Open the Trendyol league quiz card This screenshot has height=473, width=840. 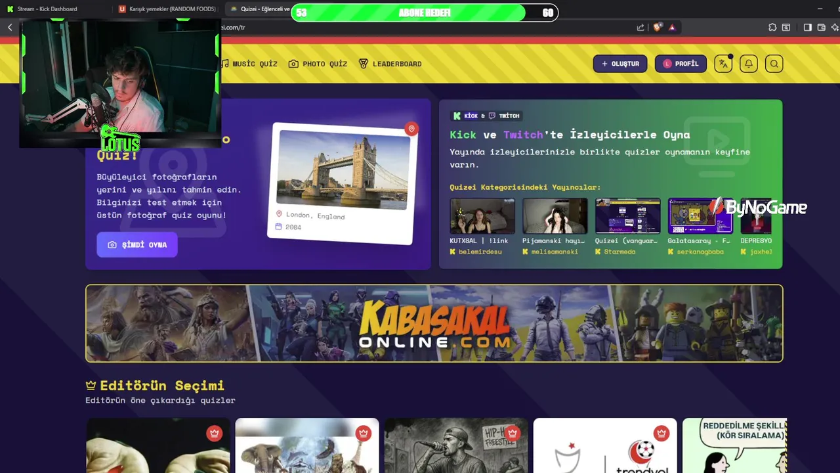click(x=605, y=445)
